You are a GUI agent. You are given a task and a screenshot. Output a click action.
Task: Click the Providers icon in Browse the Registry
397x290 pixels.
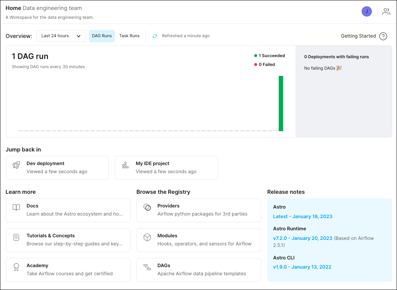(147, 207)
